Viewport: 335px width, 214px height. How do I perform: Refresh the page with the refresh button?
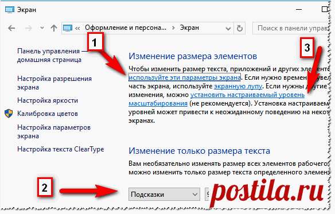pos(240,28)
